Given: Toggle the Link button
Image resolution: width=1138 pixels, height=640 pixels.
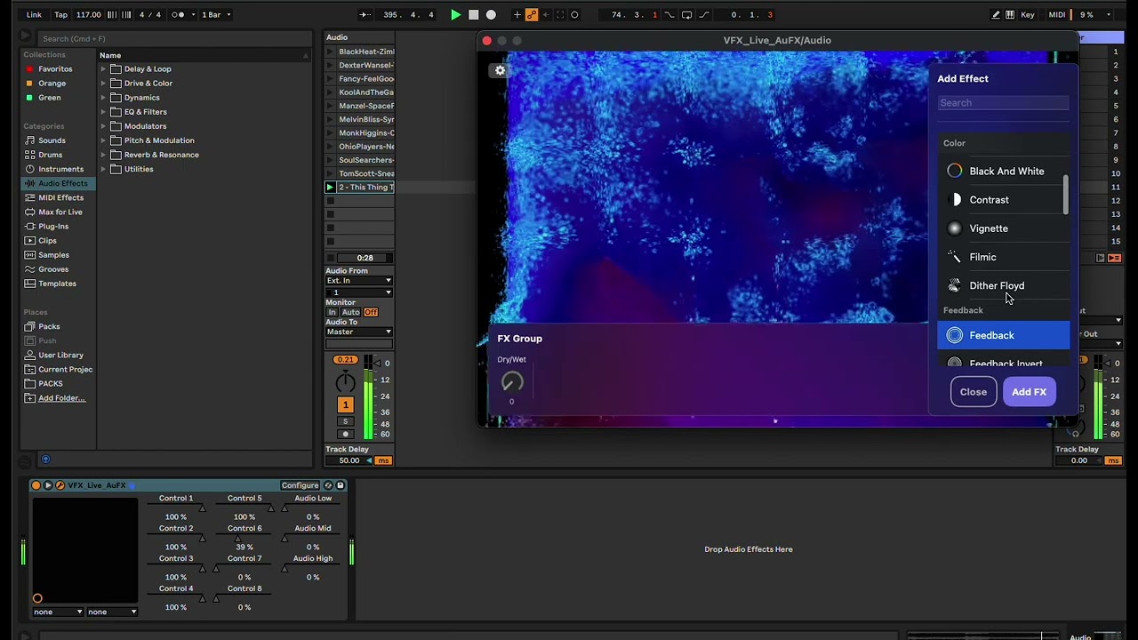Looking at the screenshot, I should [x=34, y=14].
